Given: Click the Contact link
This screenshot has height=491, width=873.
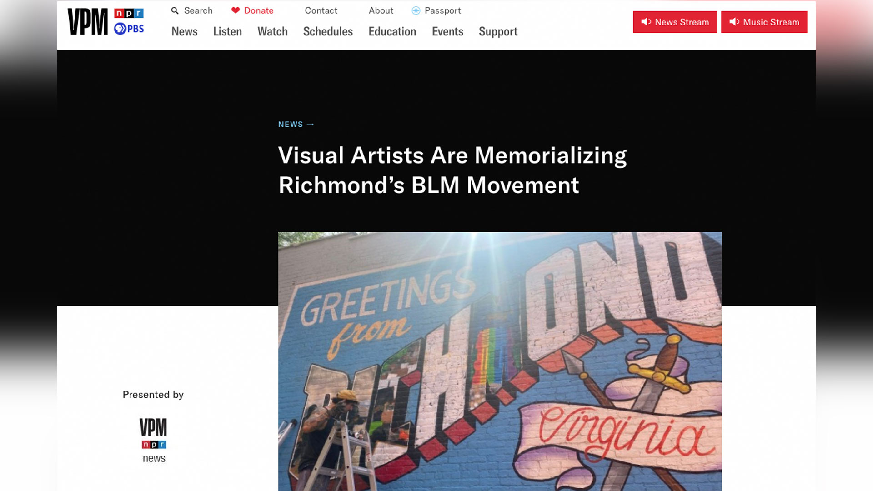Looking at the screenshot, I should coord(321,10).
